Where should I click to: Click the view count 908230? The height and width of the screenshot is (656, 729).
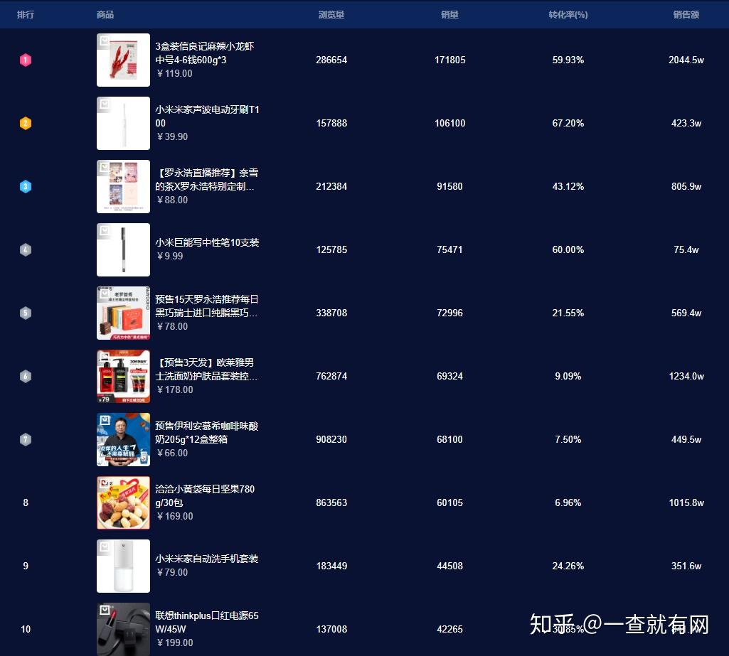[x=331, y=439]
